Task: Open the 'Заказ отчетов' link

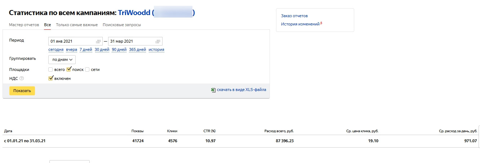Action: [294, 16]
